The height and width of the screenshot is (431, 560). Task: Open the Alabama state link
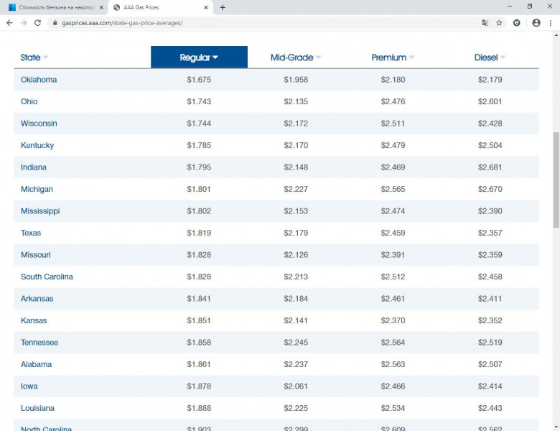[36, 364]
